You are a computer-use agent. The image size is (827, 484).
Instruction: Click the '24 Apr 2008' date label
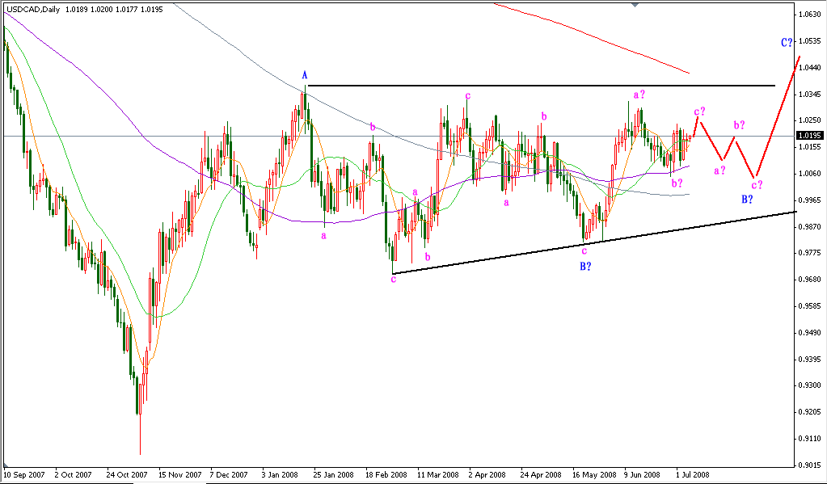click(x=541, y=474)
